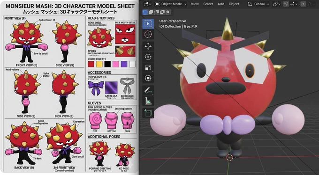Switch to the Scale tool
The image size is (319, 175).
click(x=148, y=68)
